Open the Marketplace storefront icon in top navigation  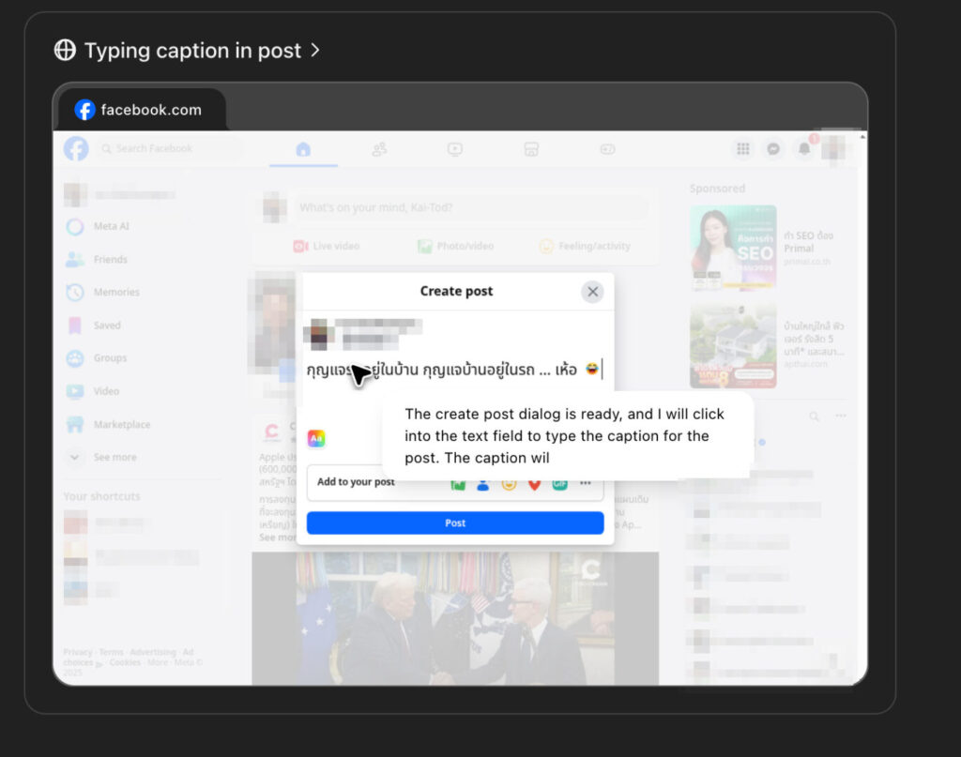click(531, 149)
